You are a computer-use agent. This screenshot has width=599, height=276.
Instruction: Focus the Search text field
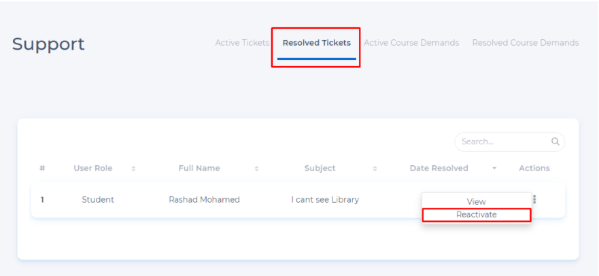click(503, 141)
